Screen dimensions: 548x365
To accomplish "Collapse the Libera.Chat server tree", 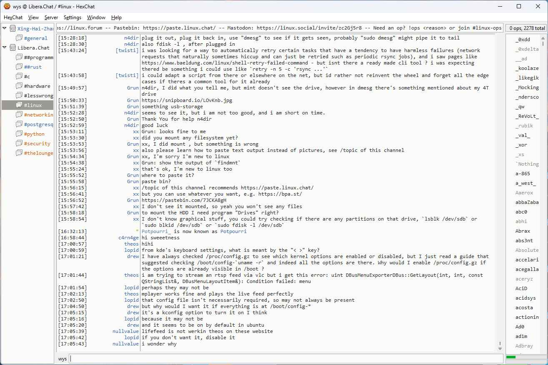I will (5, 47).
